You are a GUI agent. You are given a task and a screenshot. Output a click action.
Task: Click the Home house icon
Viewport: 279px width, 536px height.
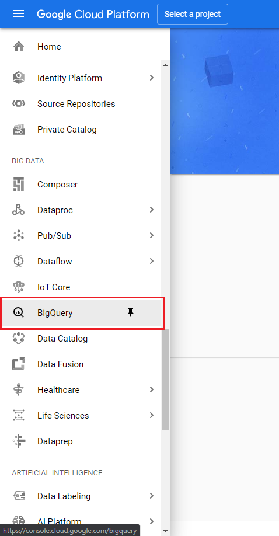click(19, 47)
